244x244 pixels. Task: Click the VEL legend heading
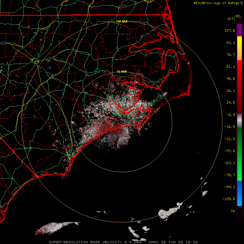[238, 16]
